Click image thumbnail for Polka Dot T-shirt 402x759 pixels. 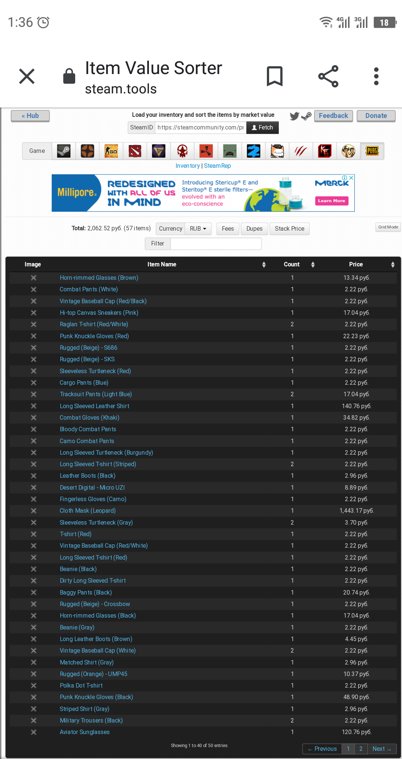tap(33, 685)
